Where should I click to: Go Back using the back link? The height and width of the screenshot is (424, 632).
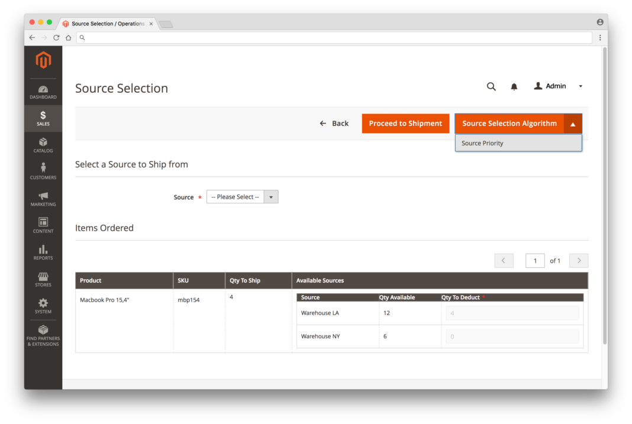coord(334,123)
